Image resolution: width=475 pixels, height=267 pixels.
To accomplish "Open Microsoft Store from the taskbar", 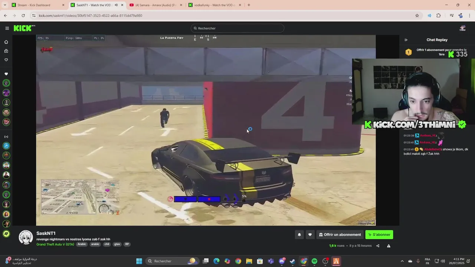I will tap(260, 261).
